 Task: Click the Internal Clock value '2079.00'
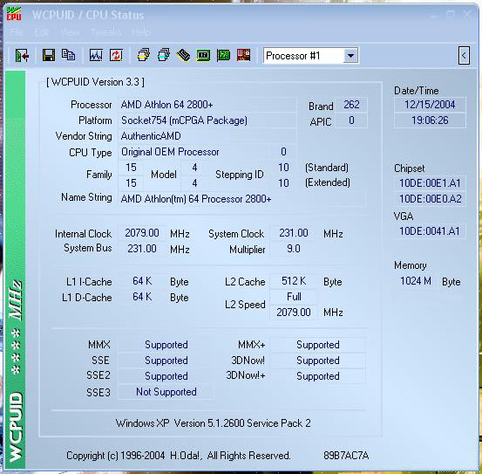(142, 233)
